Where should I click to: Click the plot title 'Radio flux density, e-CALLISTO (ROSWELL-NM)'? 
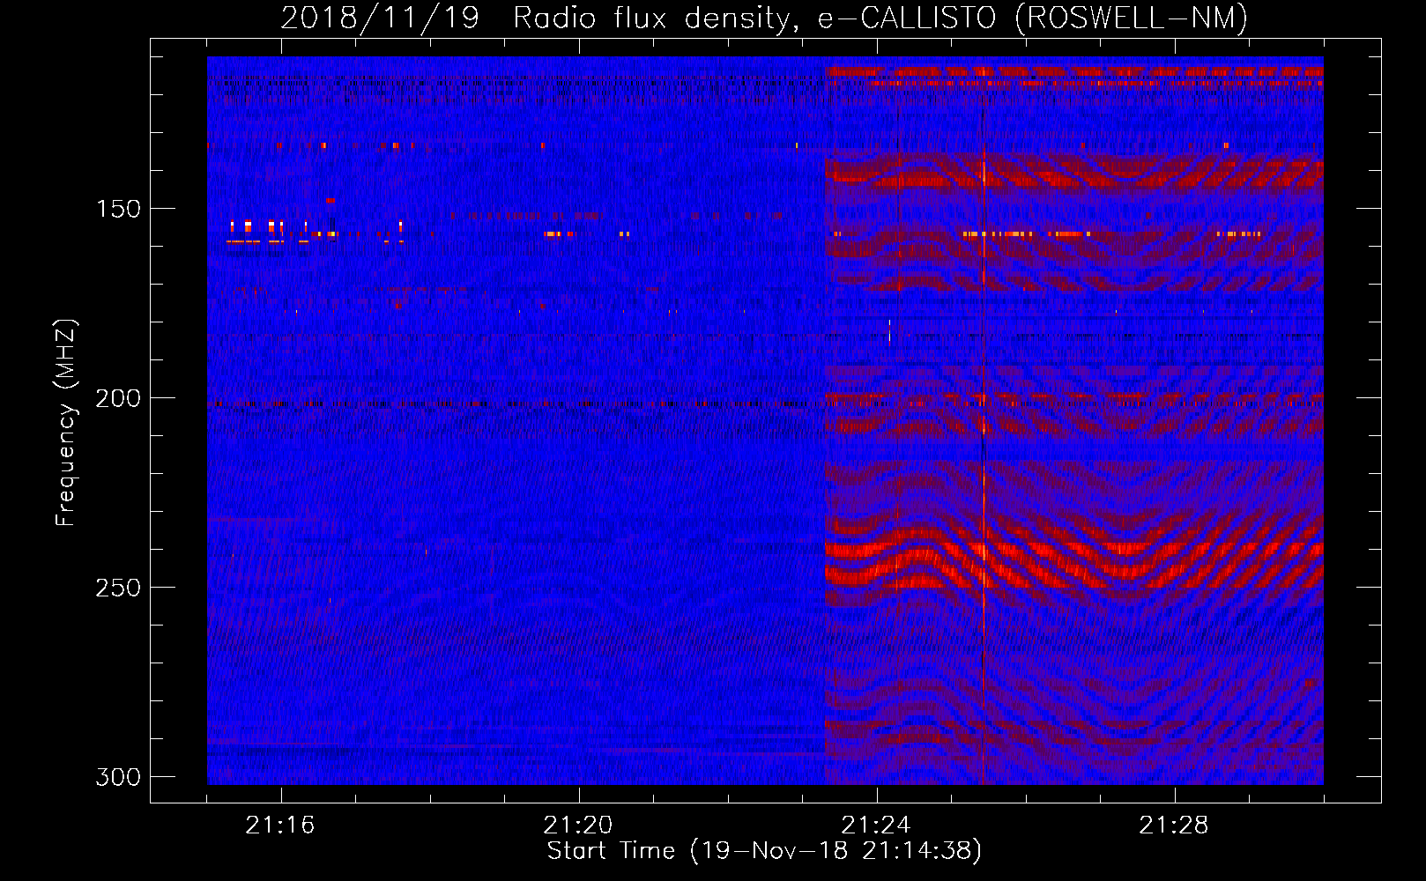click(880, 18)
